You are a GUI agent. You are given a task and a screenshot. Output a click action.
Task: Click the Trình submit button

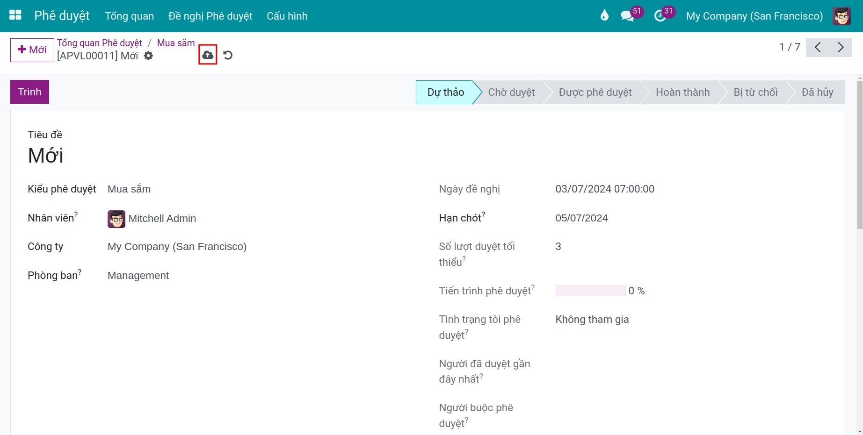[x=29, y=92]
